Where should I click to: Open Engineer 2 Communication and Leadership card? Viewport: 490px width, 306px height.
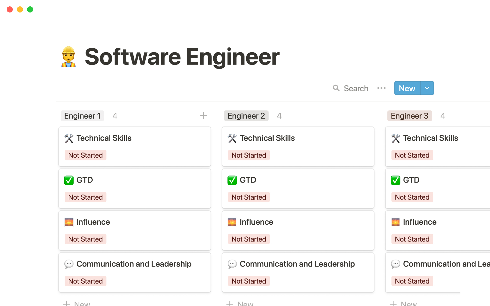pos(297,264)
